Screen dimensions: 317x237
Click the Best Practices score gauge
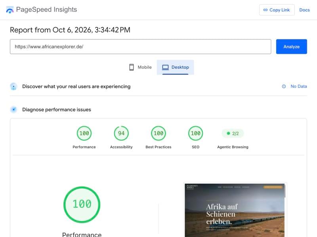coord(158,133)
